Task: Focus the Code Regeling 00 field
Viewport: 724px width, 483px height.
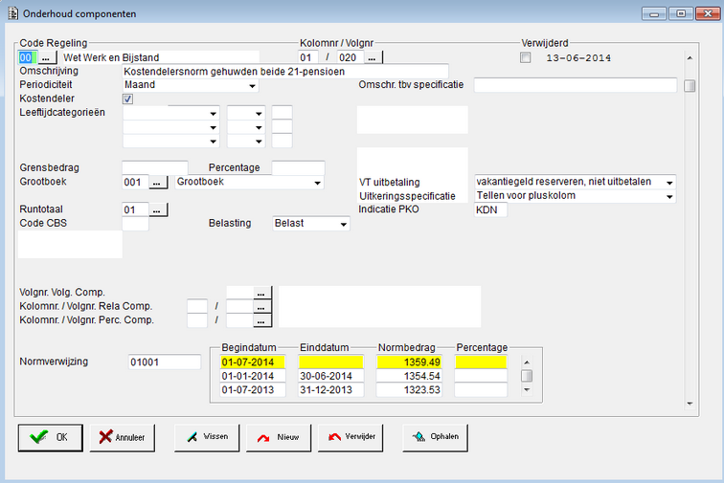Action: pos(27,57)
